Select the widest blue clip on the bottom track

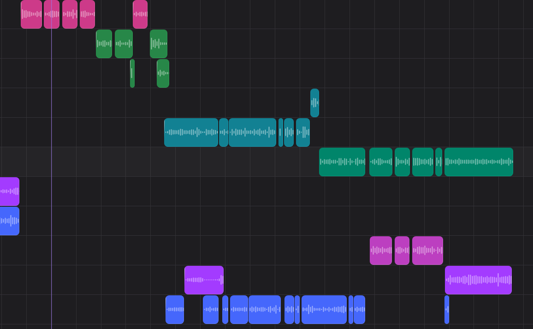point(324,310)
